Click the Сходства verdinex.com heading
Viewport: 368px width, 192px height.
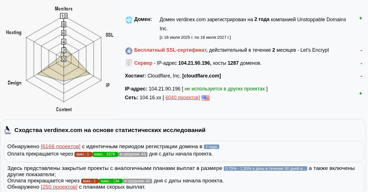[x=110, y=130]
